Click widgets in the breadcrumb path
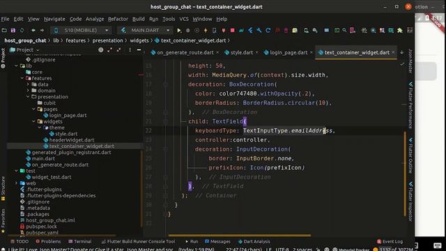The height and width of the screenshot is (251, 446). (x=139, y=40)
